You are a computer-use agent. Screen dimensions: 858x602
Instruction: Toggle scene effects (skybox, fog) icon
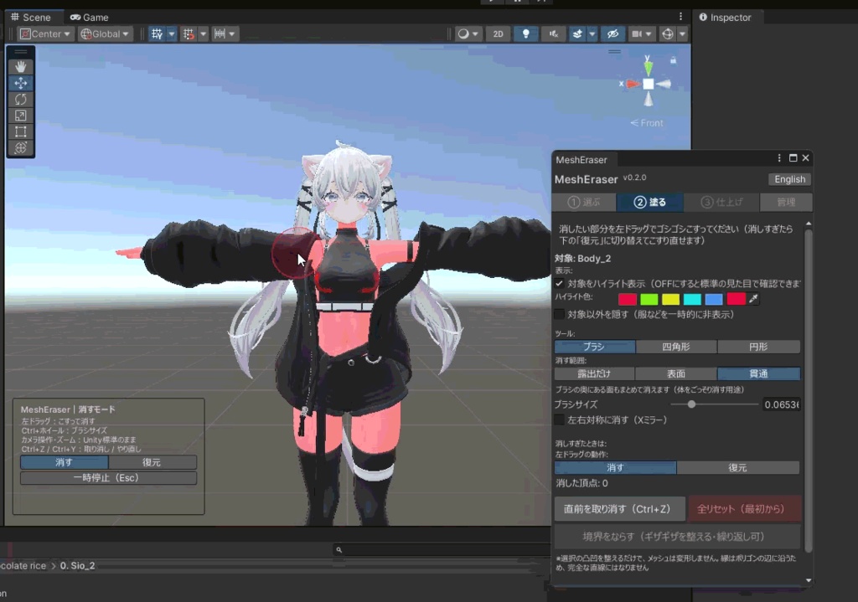point(577,33)
